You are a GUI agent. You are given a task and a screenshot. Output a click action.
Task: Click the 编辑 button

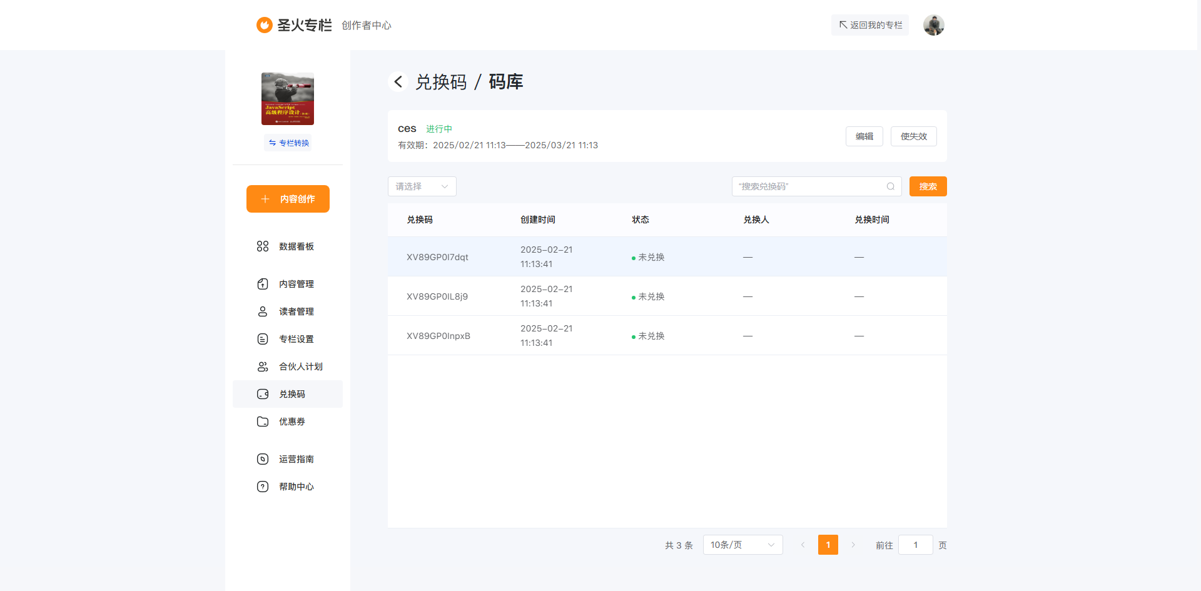pyautogui.click(x=864, y=136)
